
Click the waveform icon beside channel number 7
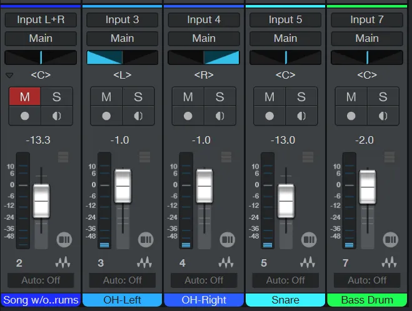(389, 263)
